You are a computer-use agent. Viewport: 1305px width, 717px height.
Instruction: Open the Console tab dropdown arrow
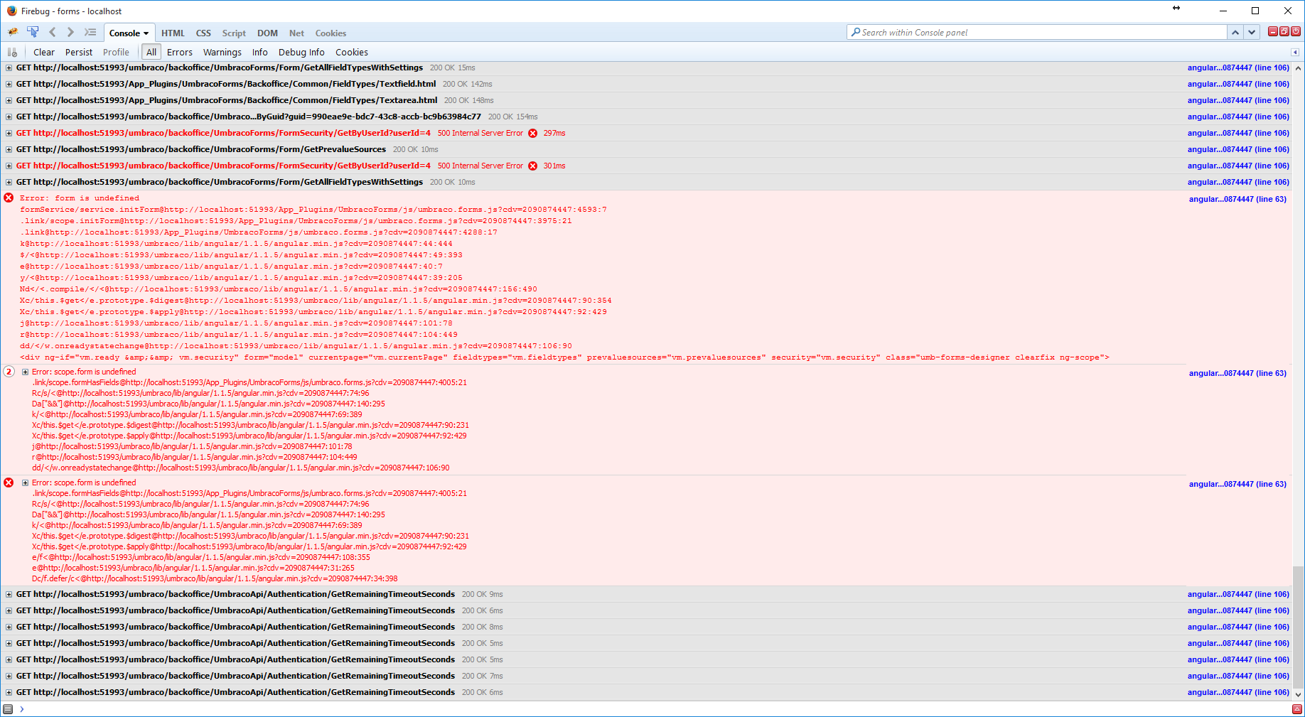point(146,33)
